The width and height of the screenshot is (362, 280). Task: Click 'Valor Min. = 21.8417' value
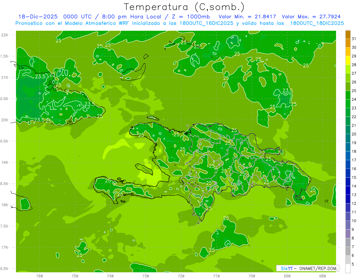point(247,17)
